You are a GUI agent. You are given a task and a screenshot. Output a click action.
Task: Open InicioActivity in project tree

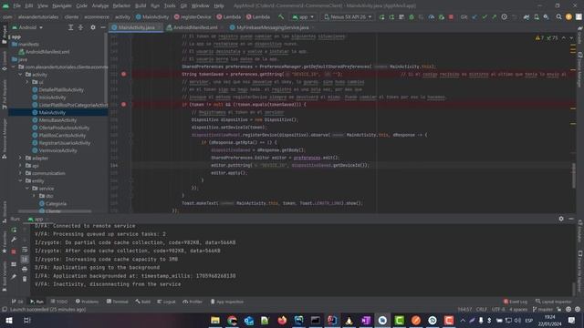(x=52, y=97)
